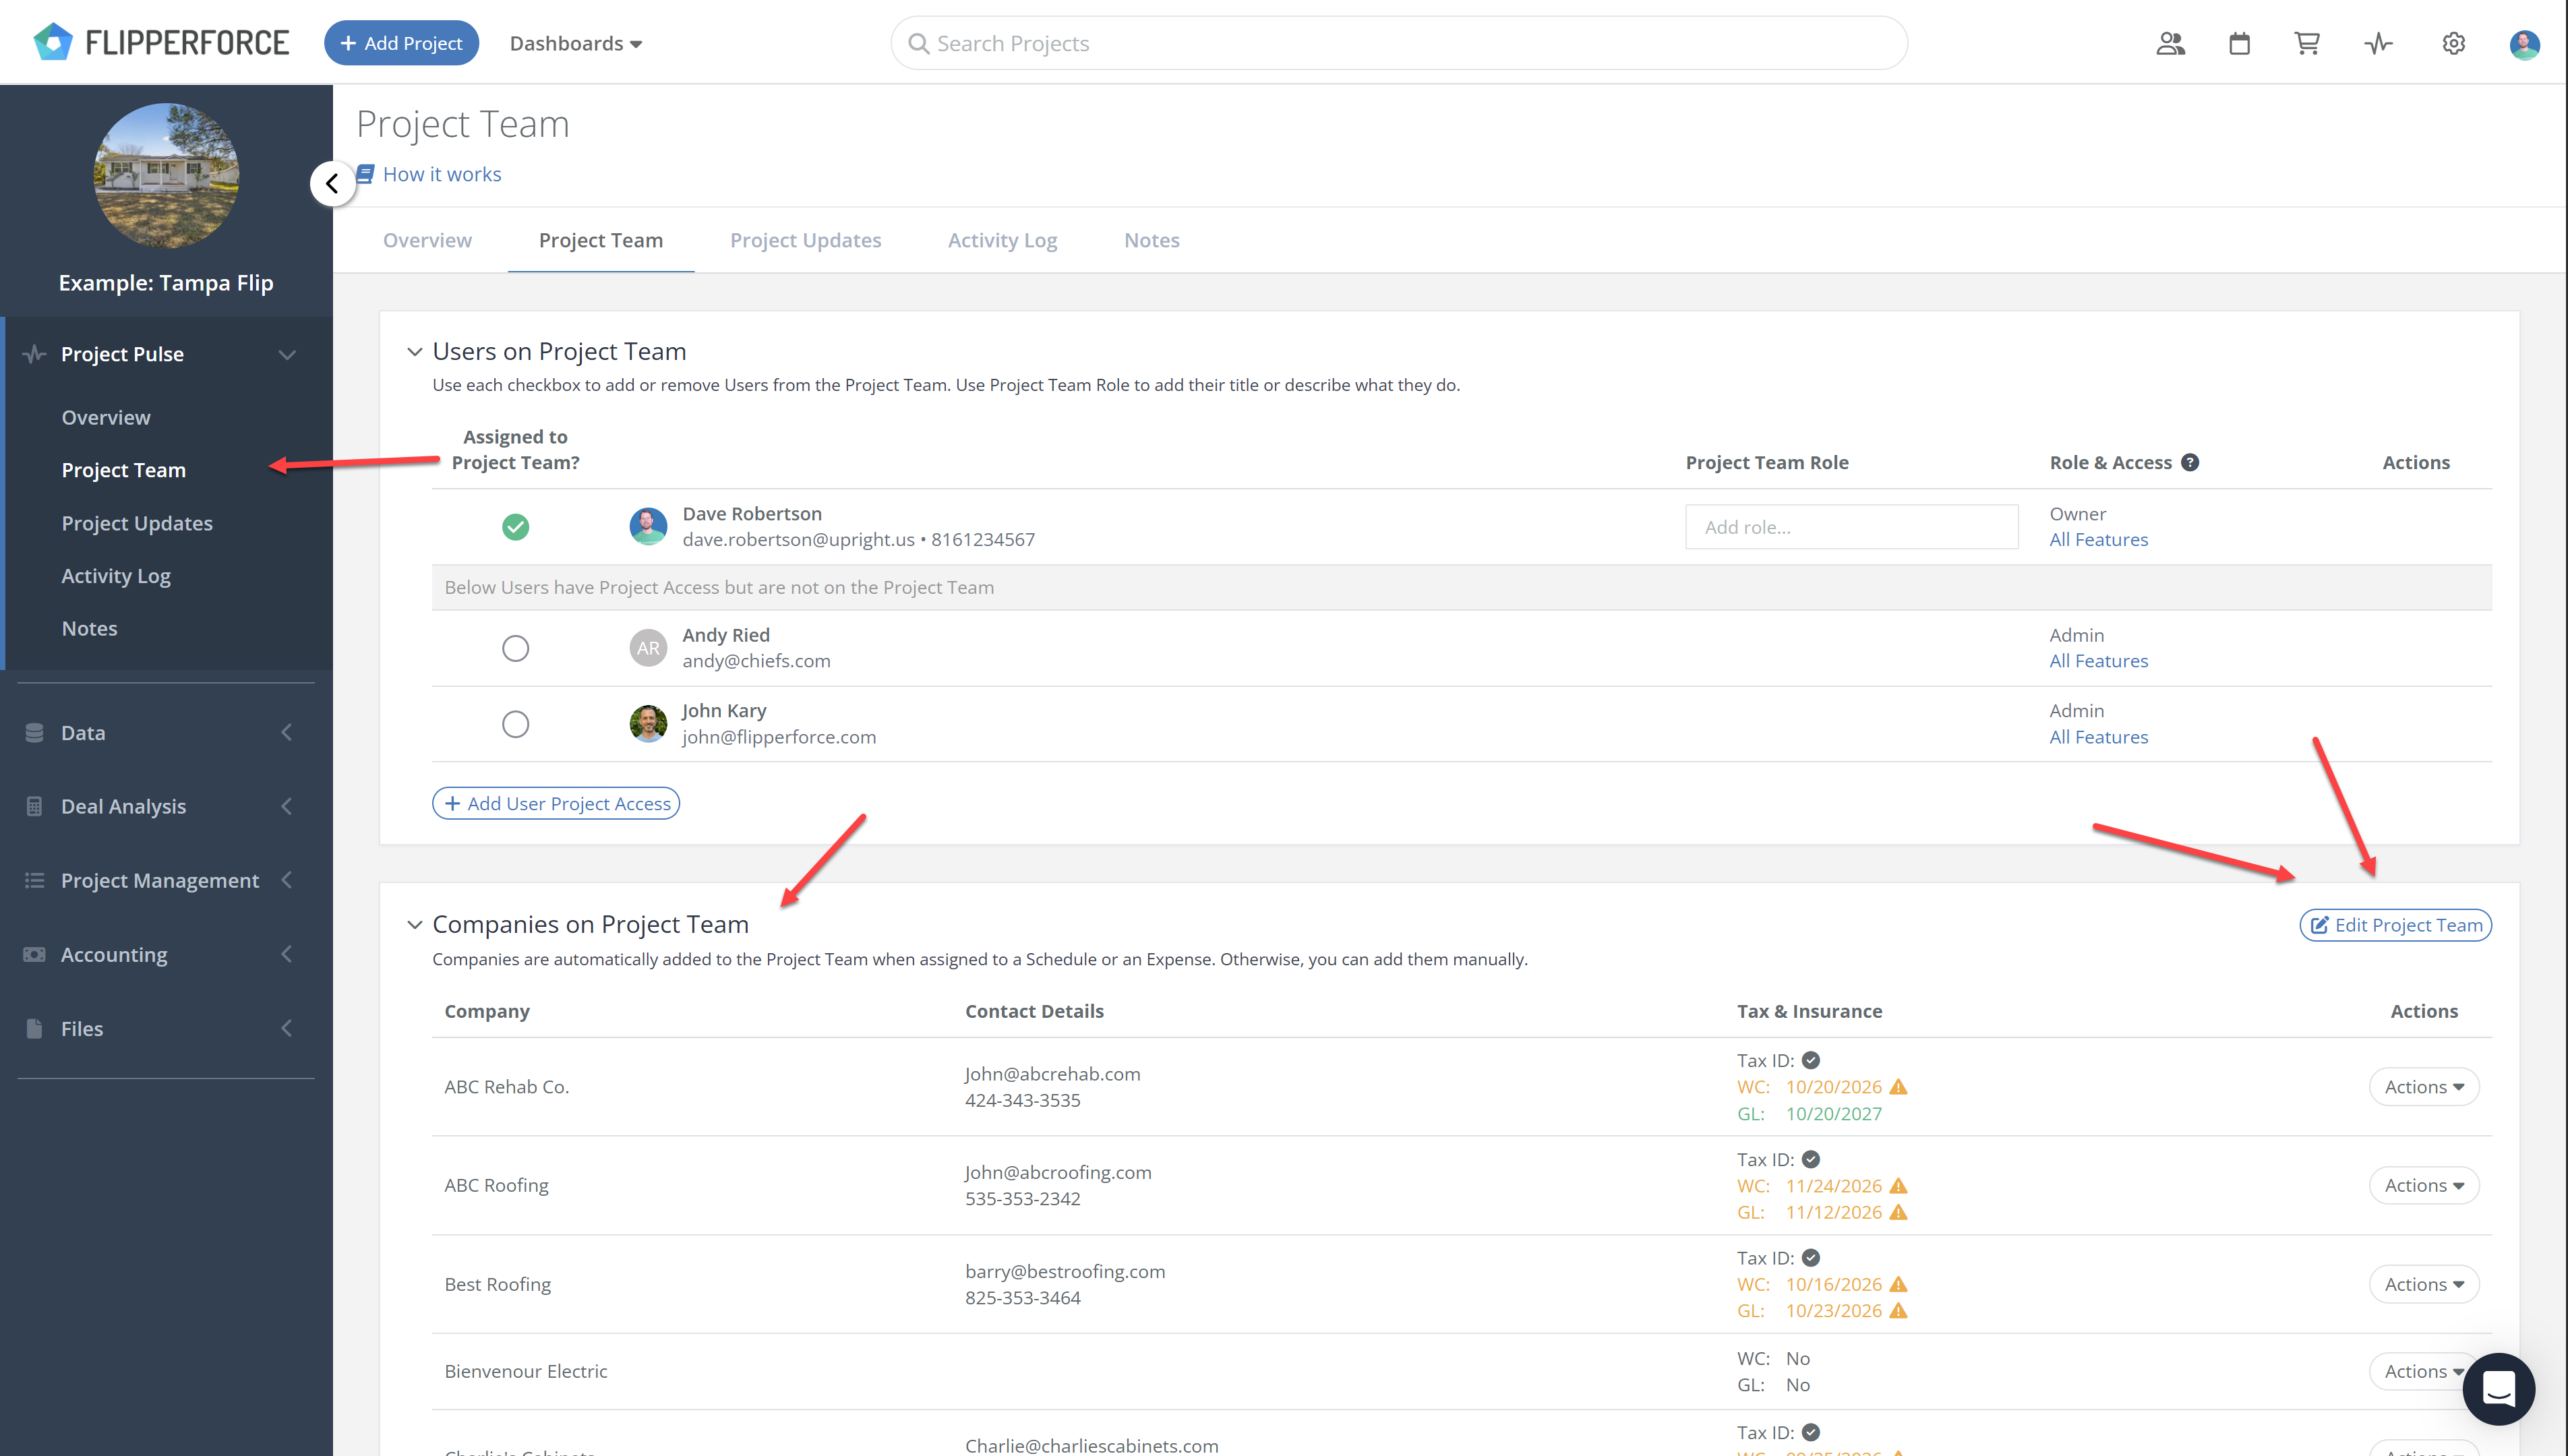Switch to the Activity Log tab
This screenshot has width=2568, height=1456.
pyautogui.click(x=1002, y=240)
